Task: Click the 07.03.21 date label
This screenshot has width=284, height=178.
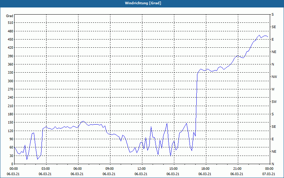Action: click(269, 174)
